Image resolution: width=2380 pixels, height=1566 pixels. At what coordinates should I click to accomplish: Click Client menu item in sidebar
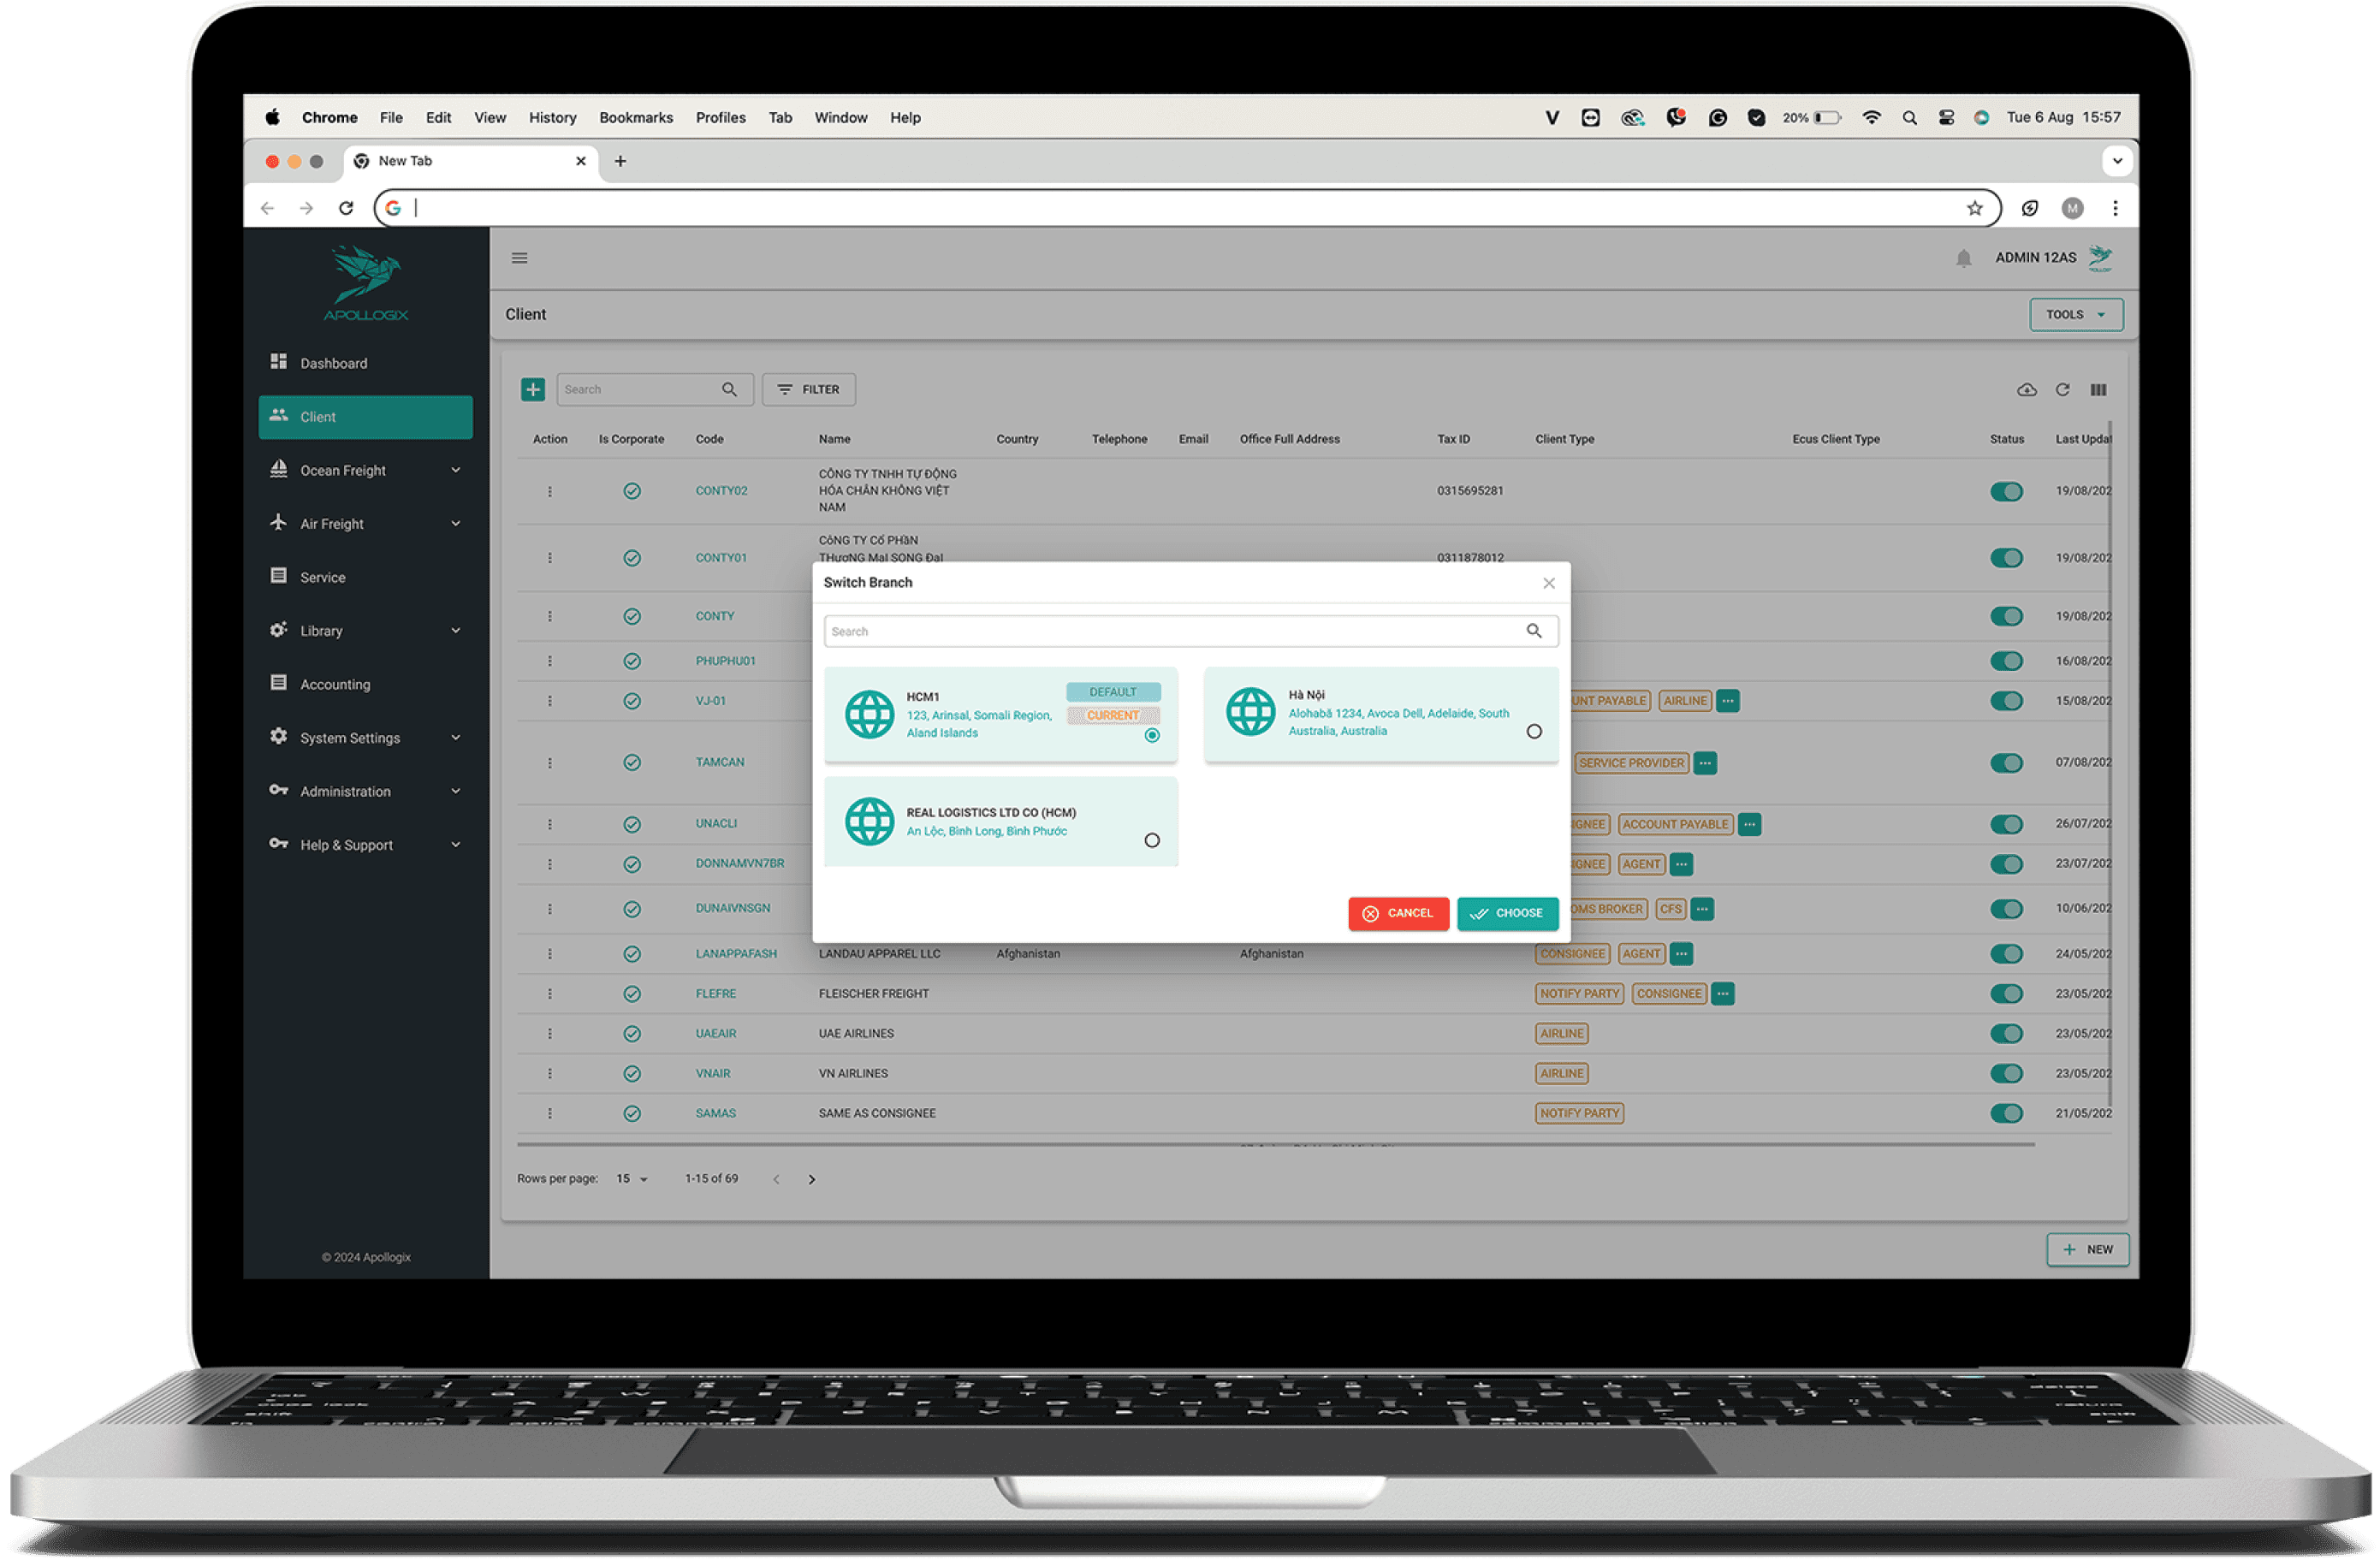coord(364,416)
